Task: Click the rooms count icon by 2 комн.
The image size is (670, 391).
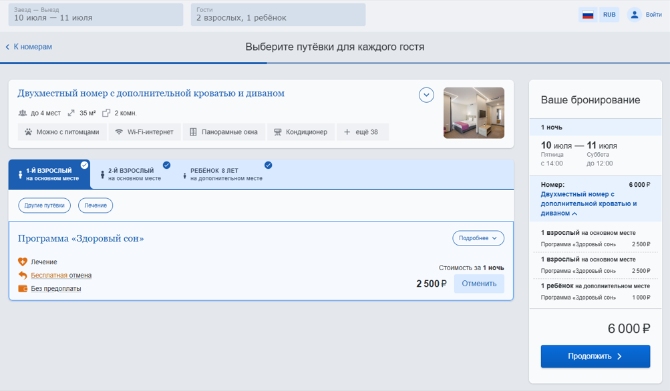Action: pos(106,113)
